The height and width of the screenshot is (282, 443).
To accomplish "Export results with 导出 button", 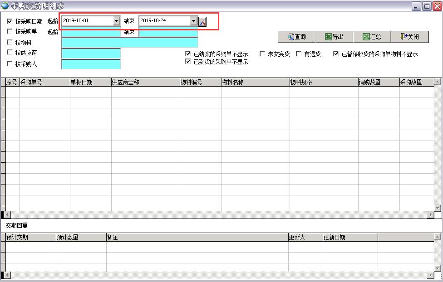I will pyautogui.click(x=335, y=37).
